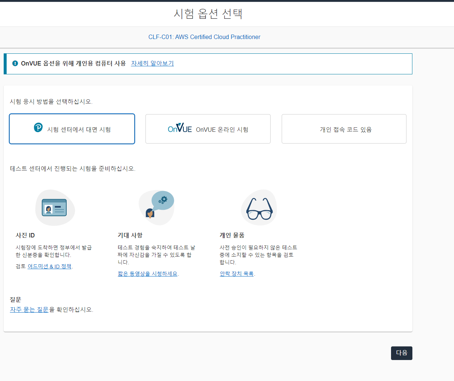Click the 질문 heading

coord(15,300)
